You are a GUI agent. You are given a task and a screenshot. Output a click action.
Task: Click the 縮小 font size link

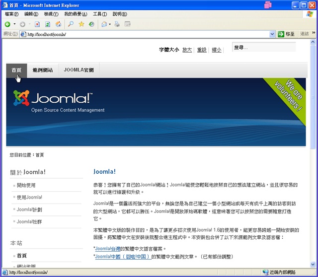click(217, 50)
